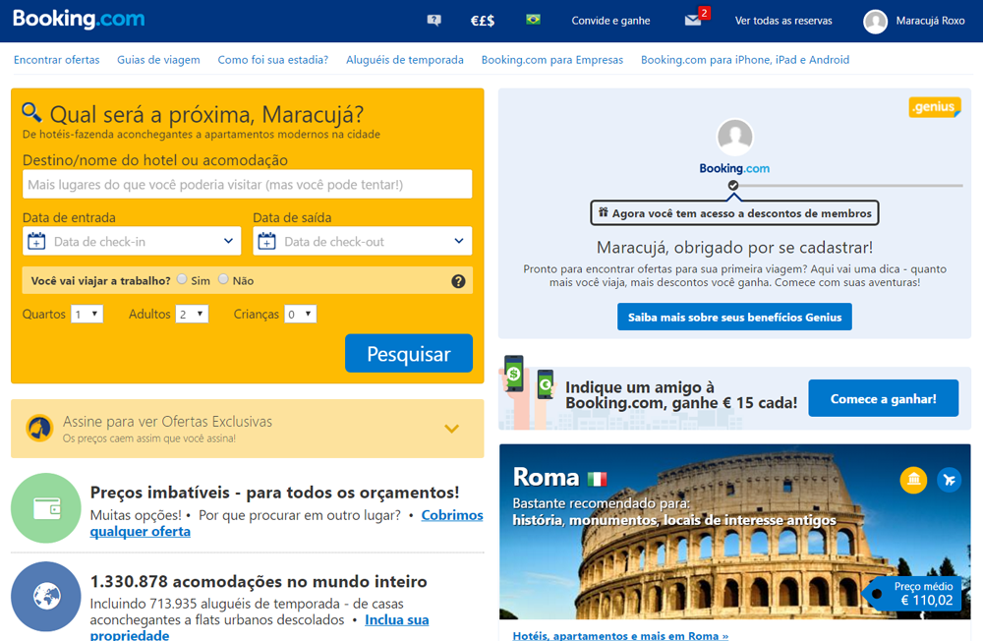The image size is (983, 641).
Task: Click the phones refer-a-friend illustration
Action: (527, 392)
